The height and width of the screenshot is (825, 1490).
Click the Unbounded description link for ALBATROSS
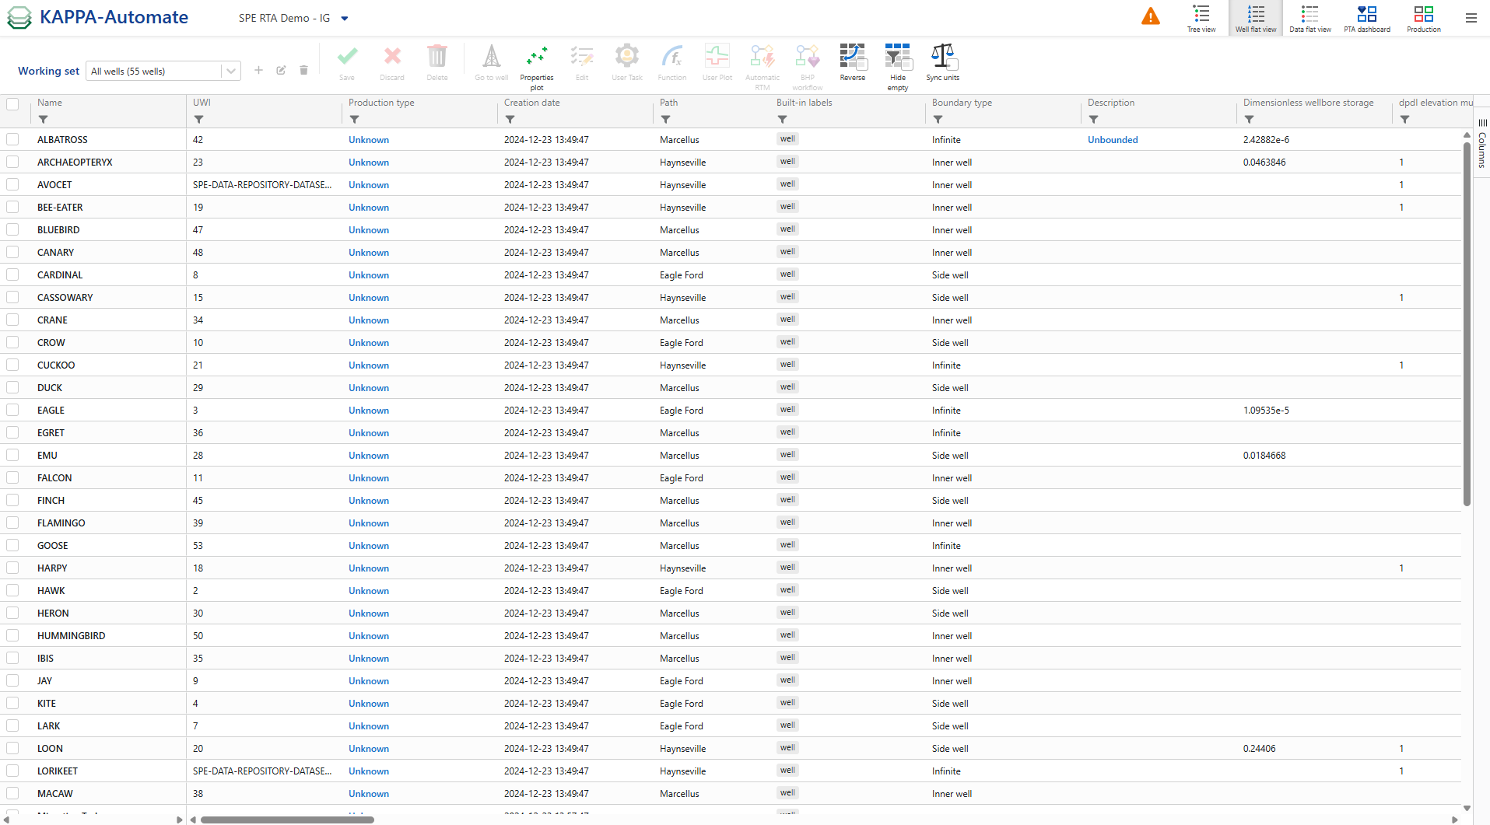[1112, 140]
